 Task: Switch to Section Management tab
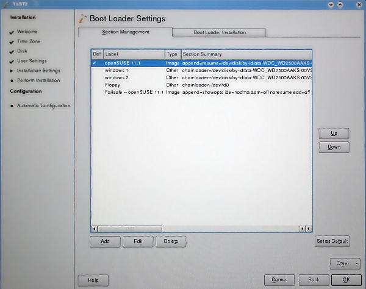(126, 32)
